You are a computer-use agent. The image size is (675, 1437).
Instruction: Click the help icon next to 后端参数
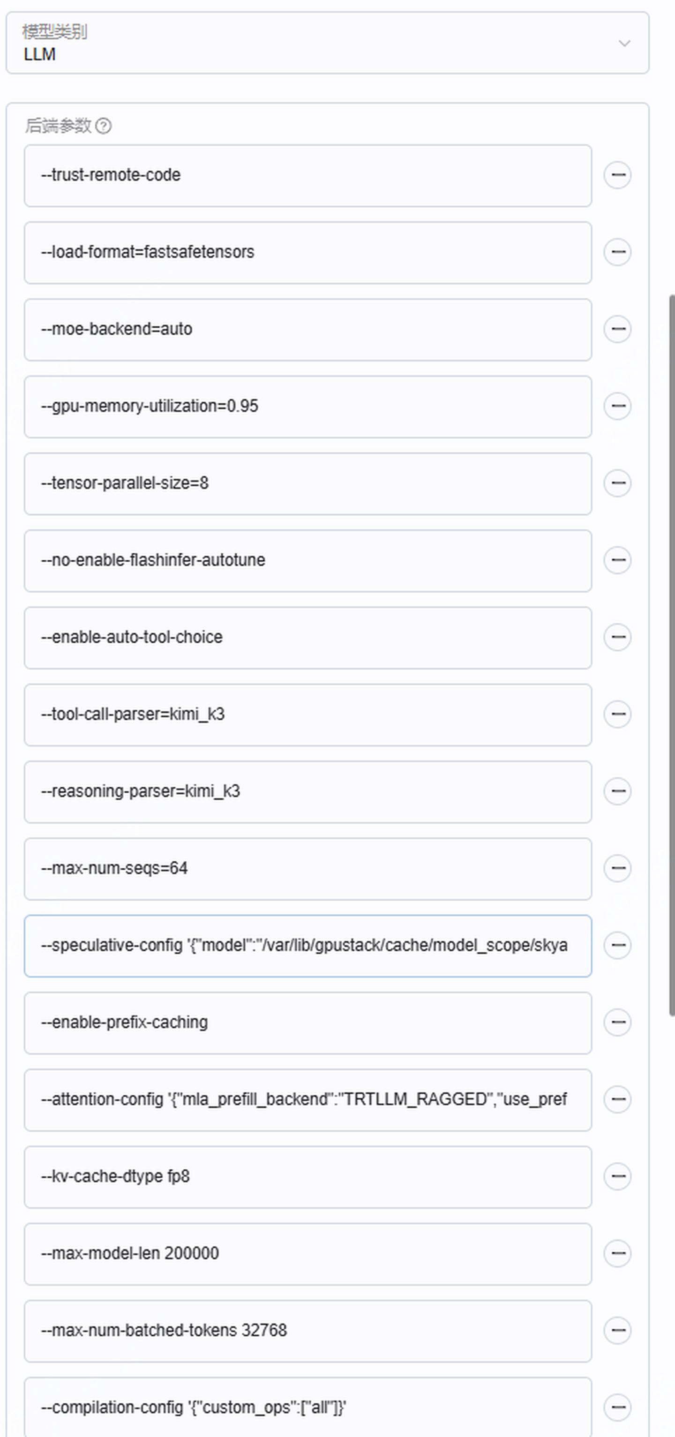(x=103, y=126)
